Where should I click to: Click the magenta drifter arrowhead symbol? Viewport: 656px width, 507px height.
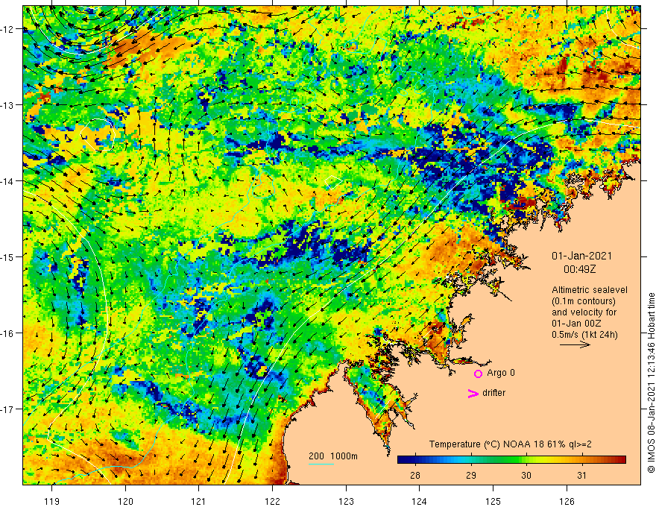(x=473, y=393)
